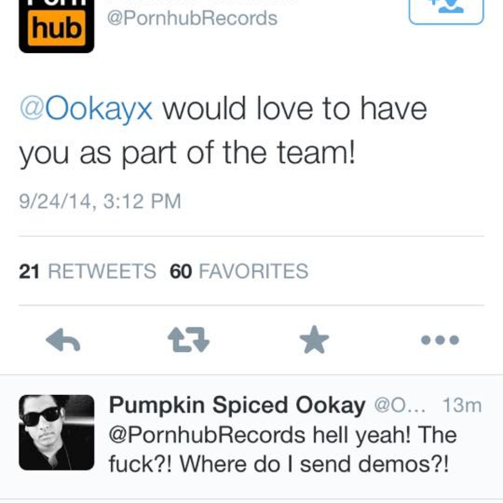Open the Pumpkin Spiced Ookay display name
This screenshot has height=503, width=503.
[x=237, y=406]
